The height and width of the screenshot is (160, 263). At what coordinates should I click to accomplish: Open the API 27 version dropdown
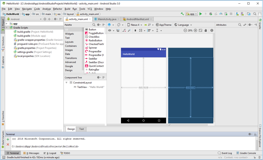click(x=149, y=25)
